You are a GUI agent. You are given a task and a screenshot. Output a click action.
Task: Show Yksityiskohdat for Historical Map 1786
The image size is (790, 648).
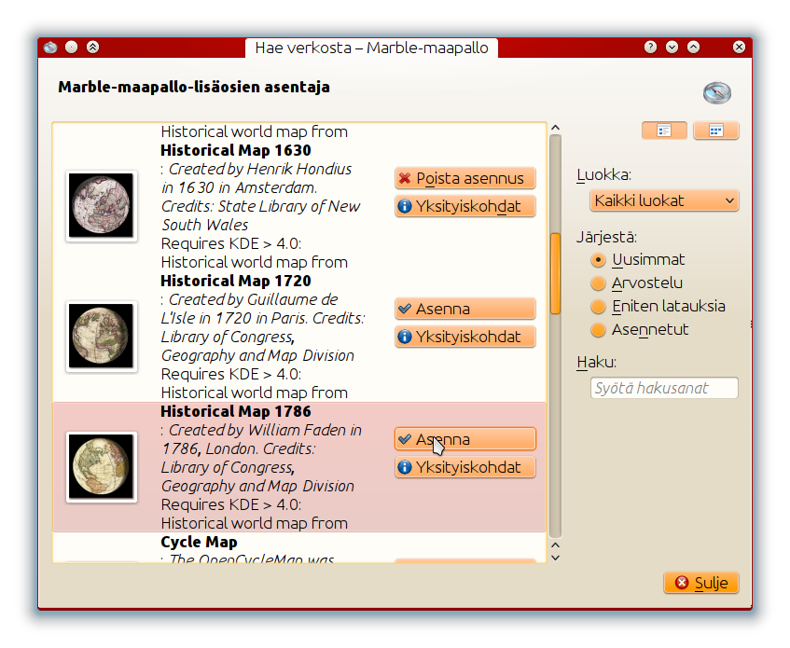[x=465, y=467]
